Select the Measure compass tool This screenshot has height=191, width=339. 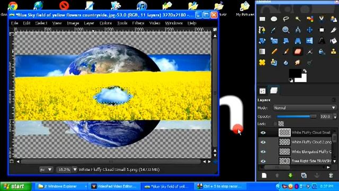pos(298,30)
